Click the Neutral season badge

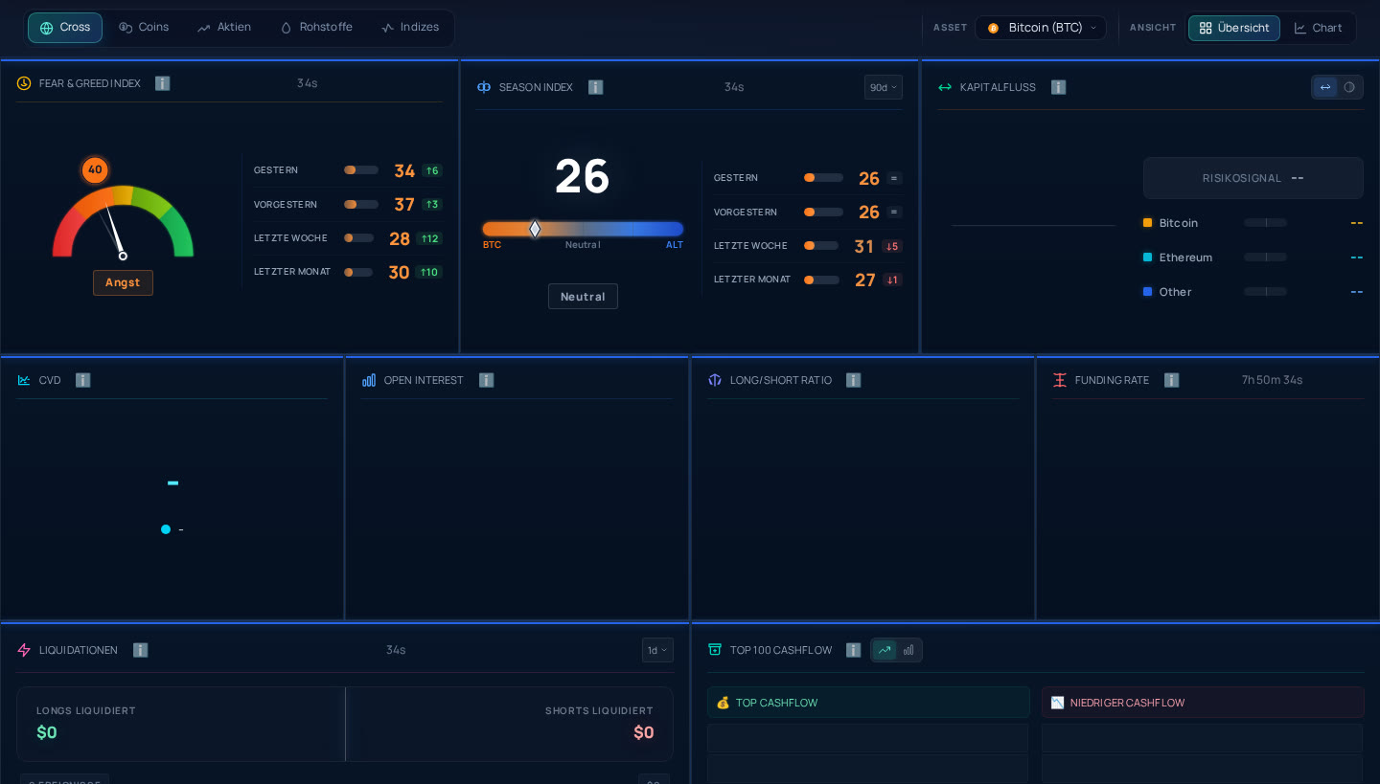point(583,297)
